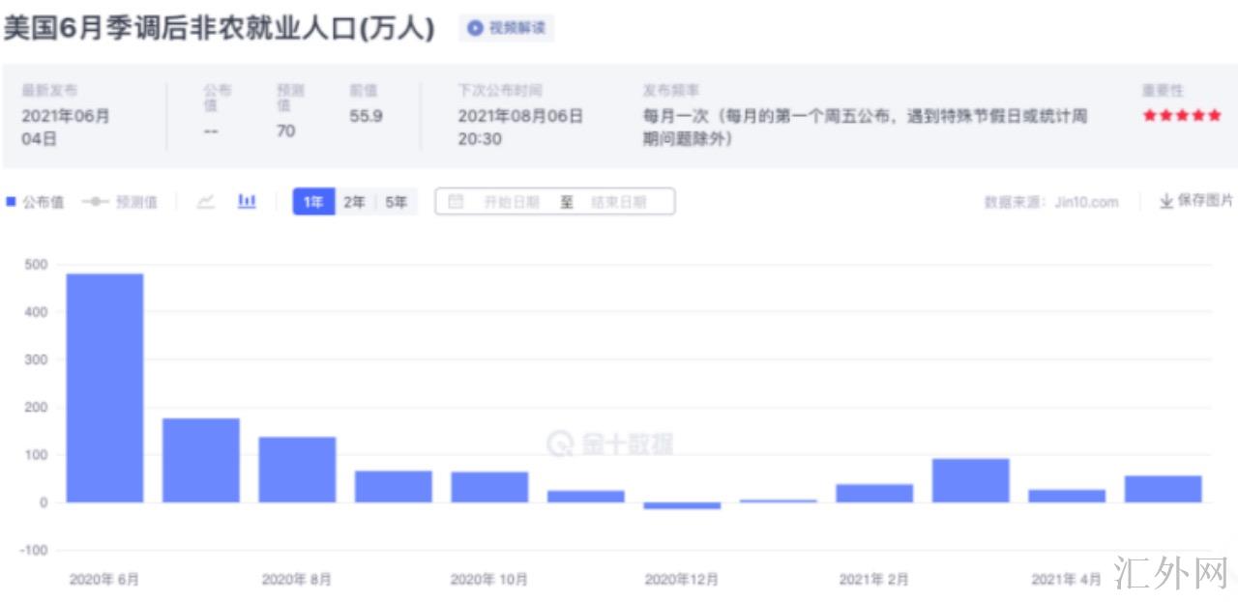The width and height of the screenshot is (1238, 602).
Task: Click the five red importance stars
Action: coord(1181,116)
